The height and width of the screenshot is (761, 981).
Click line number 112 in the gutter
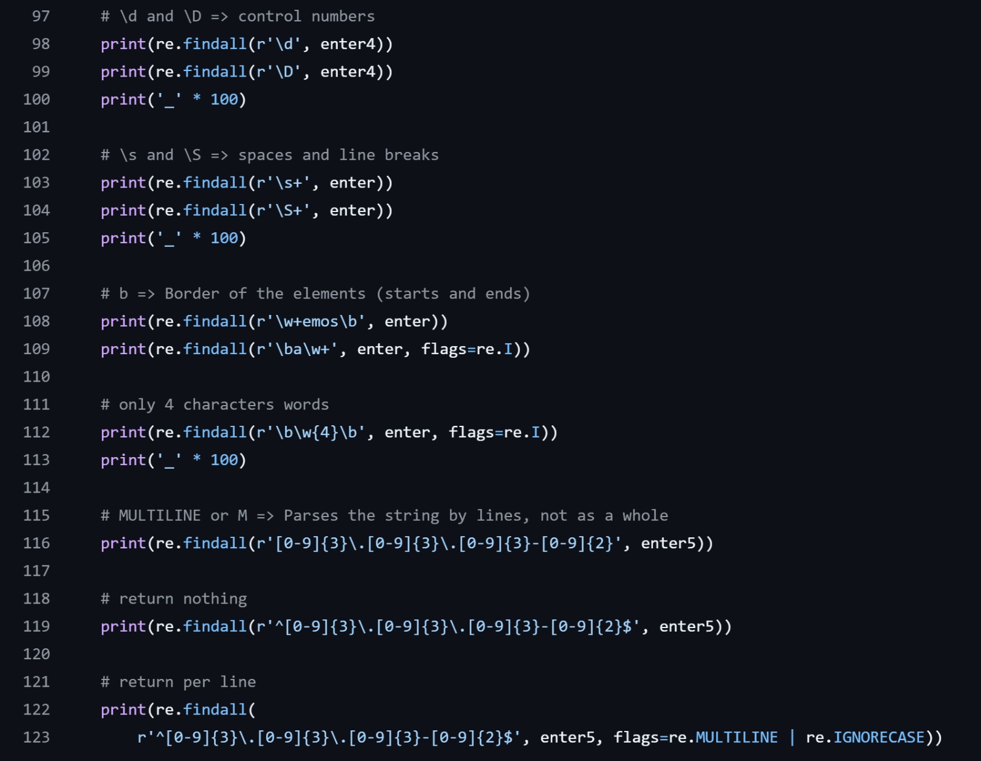36,432
